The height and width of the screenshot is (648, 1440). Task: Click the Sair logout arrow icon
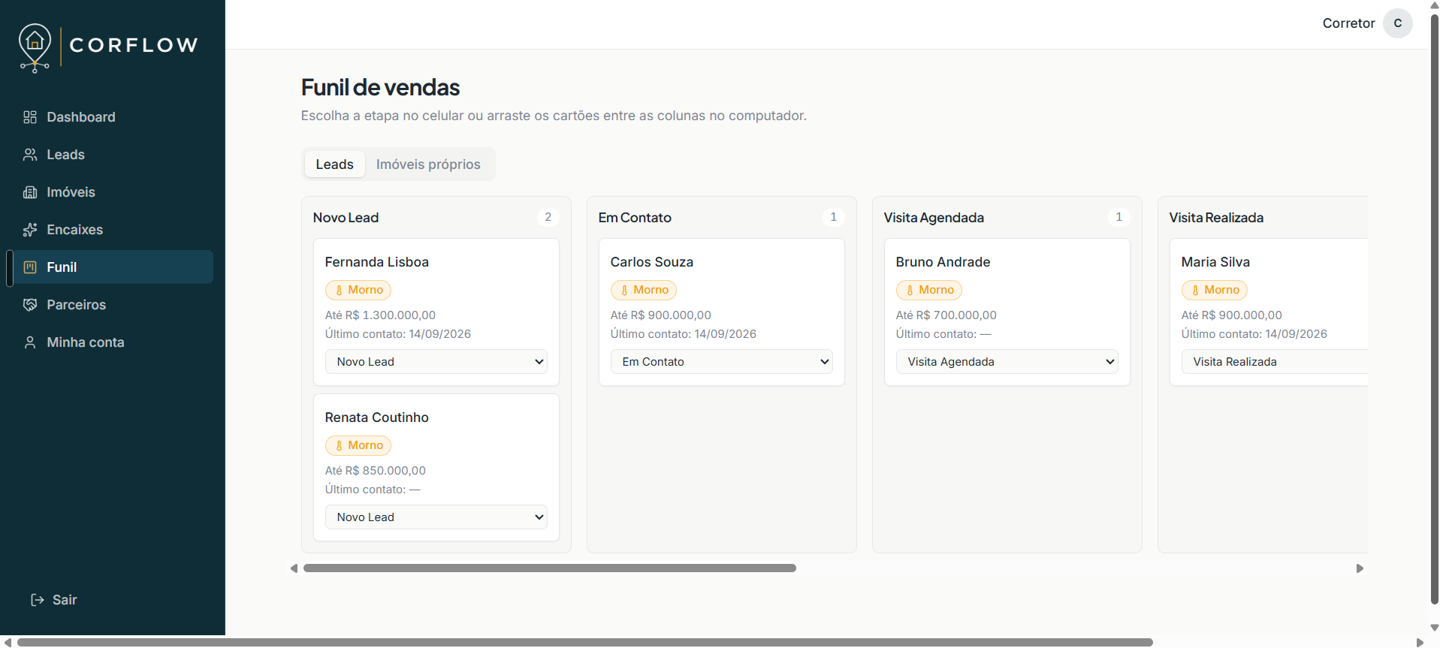(37, 600)
